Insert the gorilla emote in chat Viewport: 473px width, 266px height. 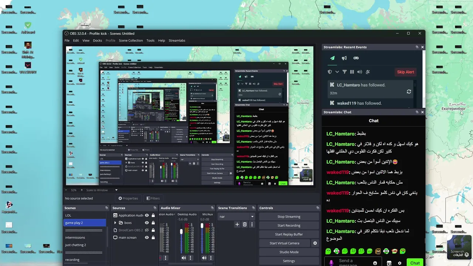point(377,251)
